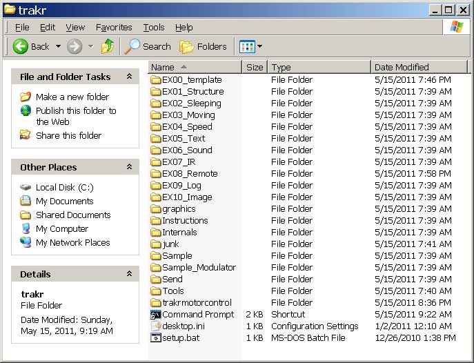The height and width of the screenshot is (363, 474).
Task: Select the EX01_Structure folder icon
Action: 156,91
